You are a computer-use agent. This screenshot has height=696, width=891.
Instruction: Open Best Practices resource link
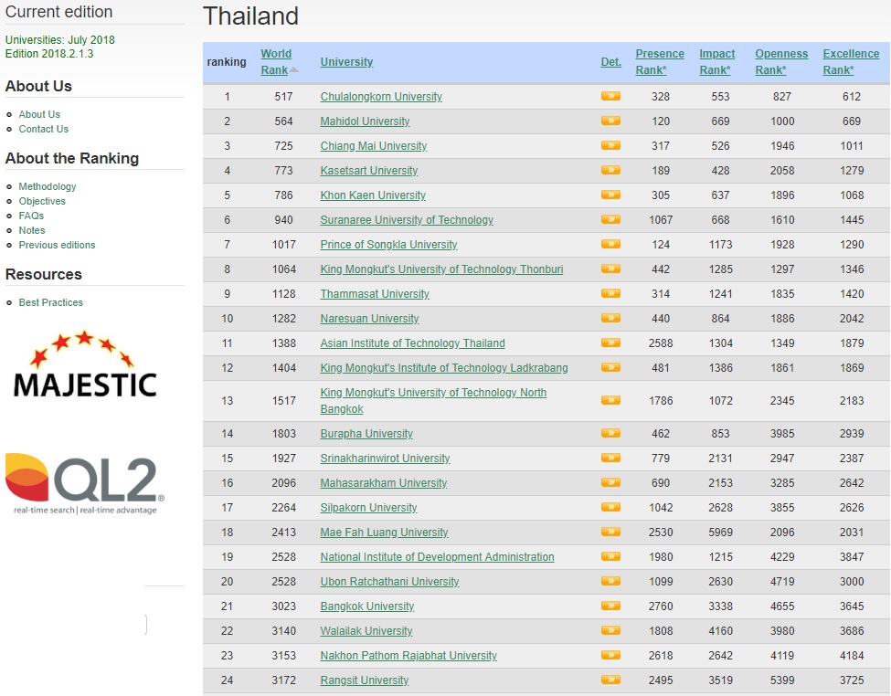click(50, 302)
